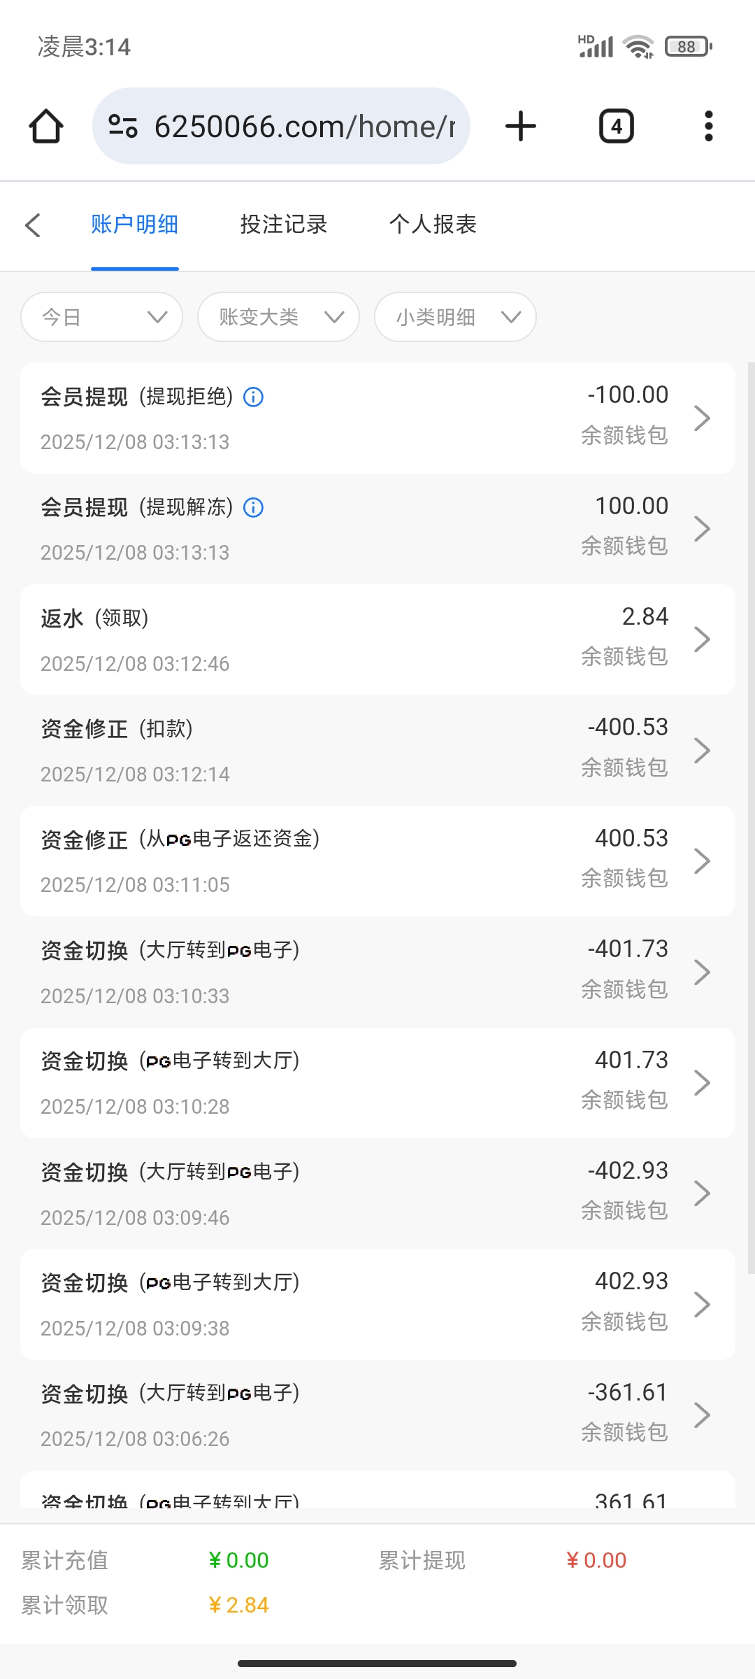Open the tab switcher showing 4 tabs

[616, 125]
